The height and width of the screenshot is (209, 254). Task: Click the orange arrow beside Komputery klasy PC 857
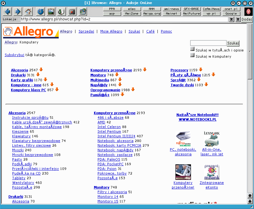point(57,89)
